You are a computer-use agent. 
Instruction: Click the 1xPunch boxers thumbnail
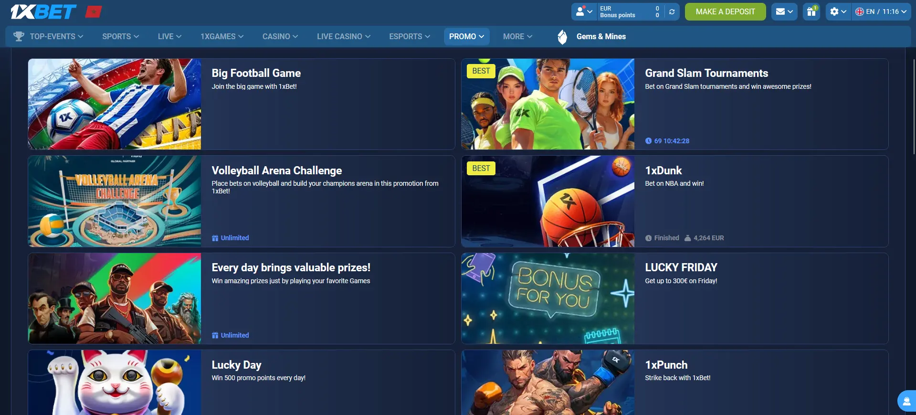[x=548, y=383]
